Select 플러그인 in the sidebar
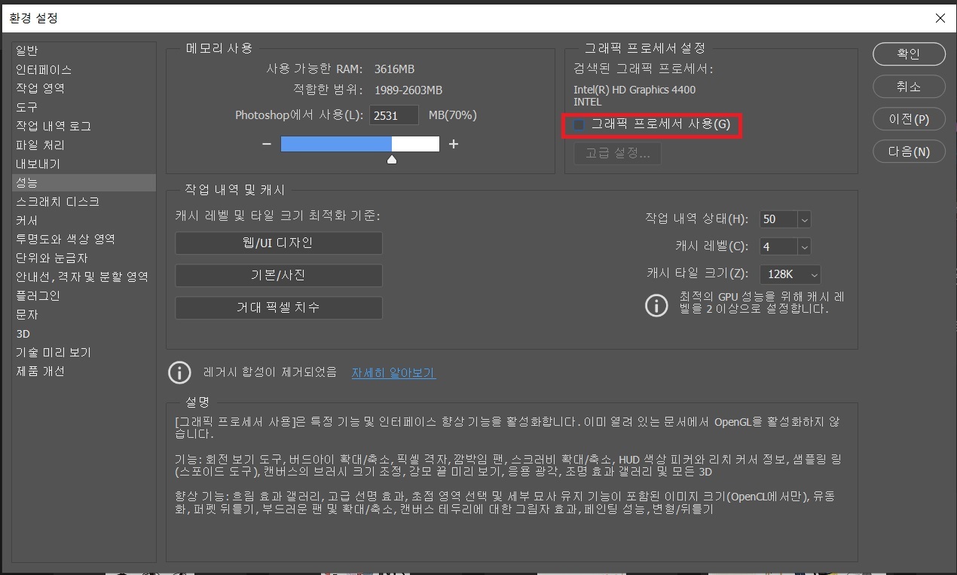Screen dimensions: 957x575 (x=38, y=295)
